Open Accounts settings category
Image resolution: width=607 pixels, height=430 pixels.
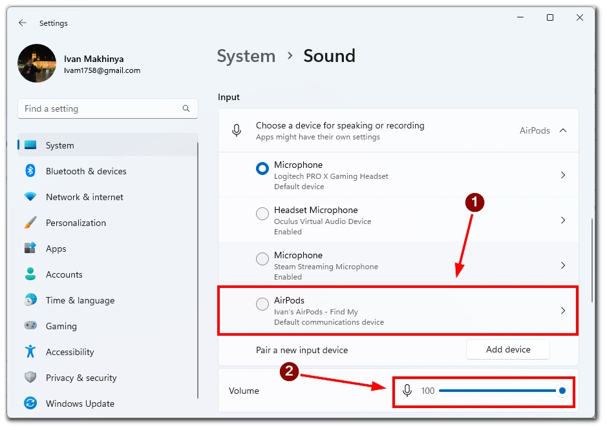pos(64,274)
